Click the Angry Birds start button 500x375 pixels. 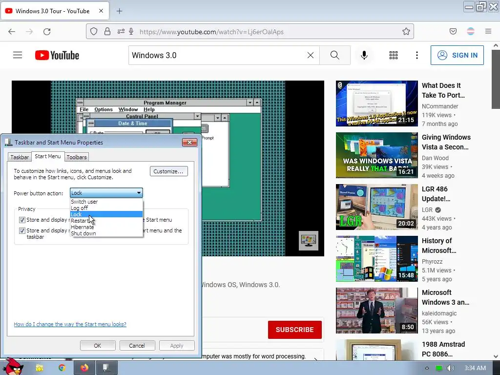pyautogui.click(x=12, y=367)
